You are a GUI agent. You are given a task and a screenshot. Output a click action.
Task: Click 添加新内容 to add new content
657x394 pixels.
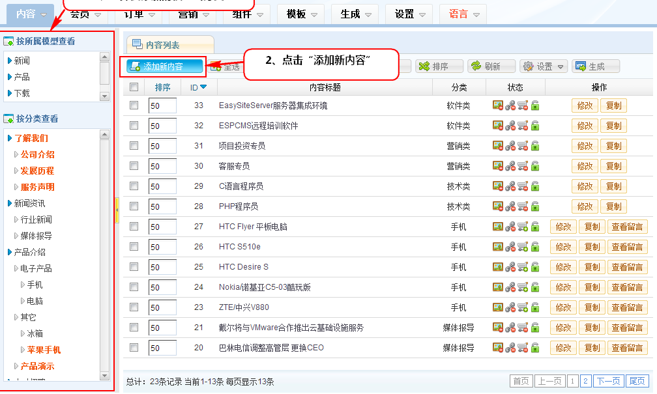click(162, 66)
